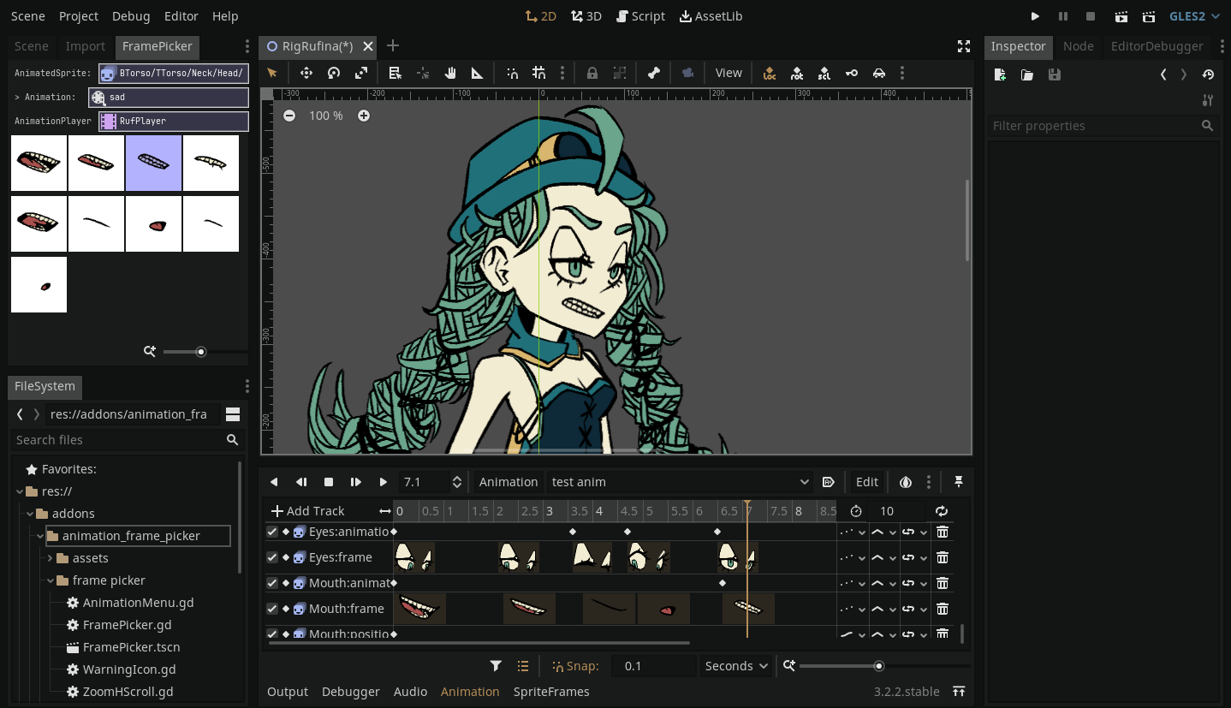This screenshot has width=1231, height=708.
Task: Toggle scale key (SCL) insertion
Action: point(824,73)
